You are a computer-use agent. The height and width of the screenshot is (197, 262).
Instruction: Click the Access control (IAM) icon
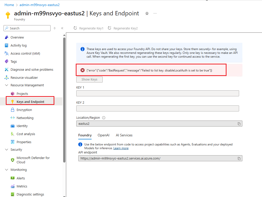(x=7, y=53)
